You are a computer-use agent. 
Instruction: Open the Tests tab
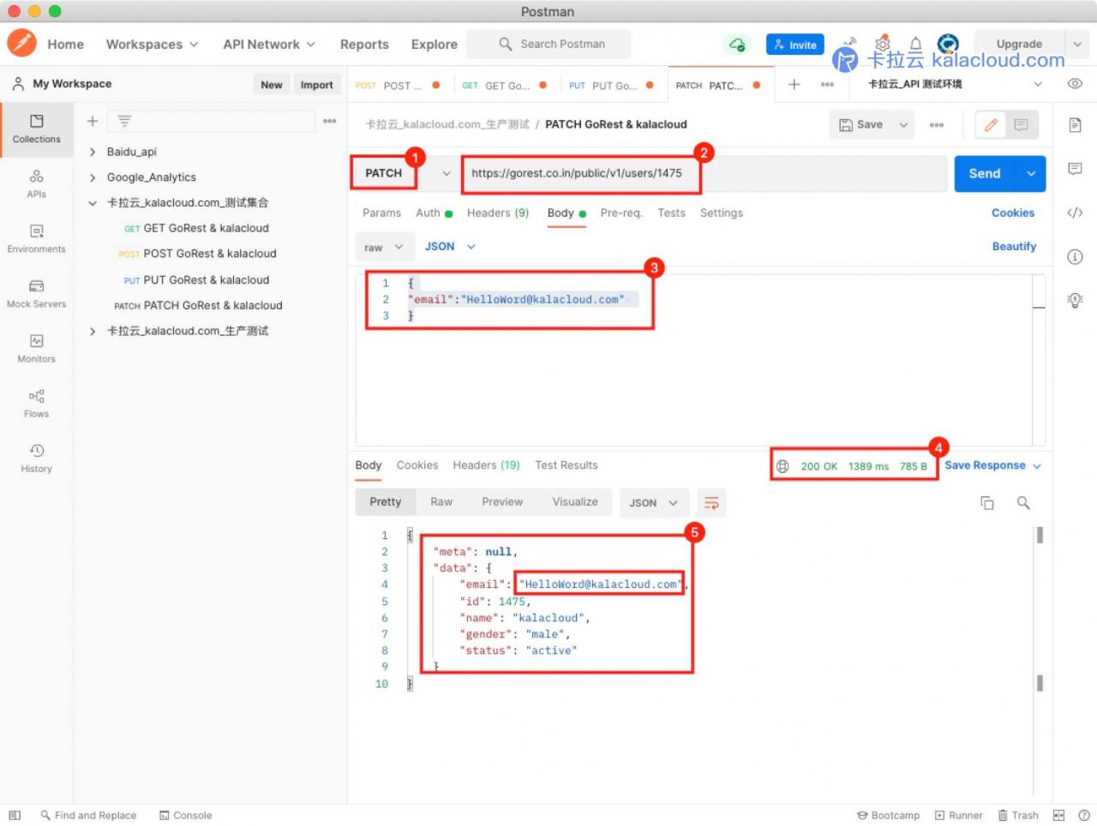671,213
